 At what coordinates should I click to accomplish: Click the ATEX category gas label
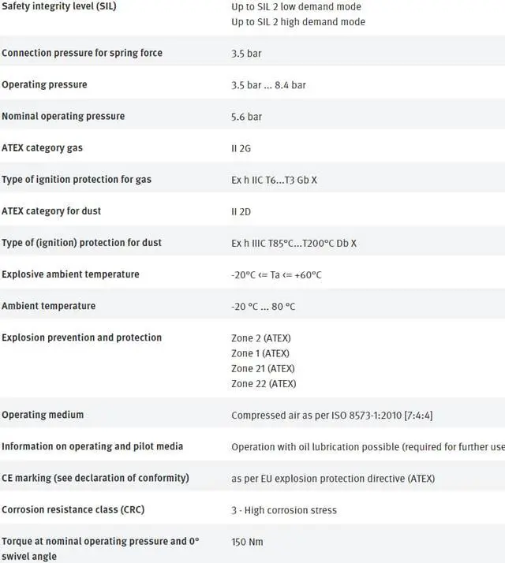[x=42, y=147]
